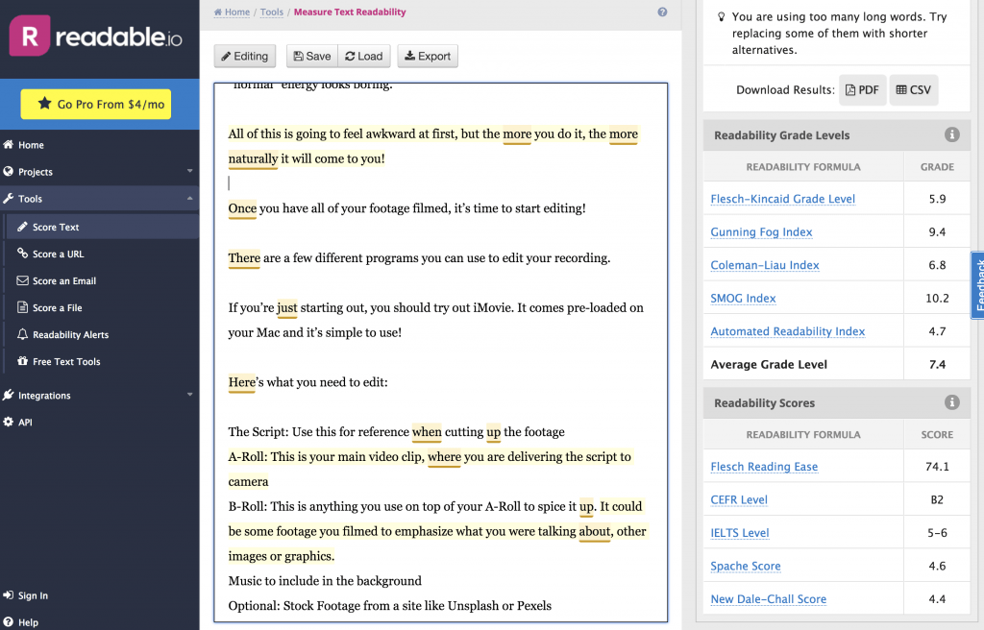Open CEFR Level link
The height and width of the screenshot is (630, 984).
coord(739,499)
